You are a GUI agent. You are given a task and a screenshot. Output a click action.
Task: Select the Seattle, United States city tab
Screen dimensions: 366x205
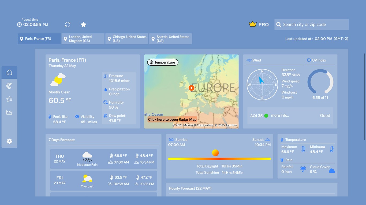coord(171,39)
